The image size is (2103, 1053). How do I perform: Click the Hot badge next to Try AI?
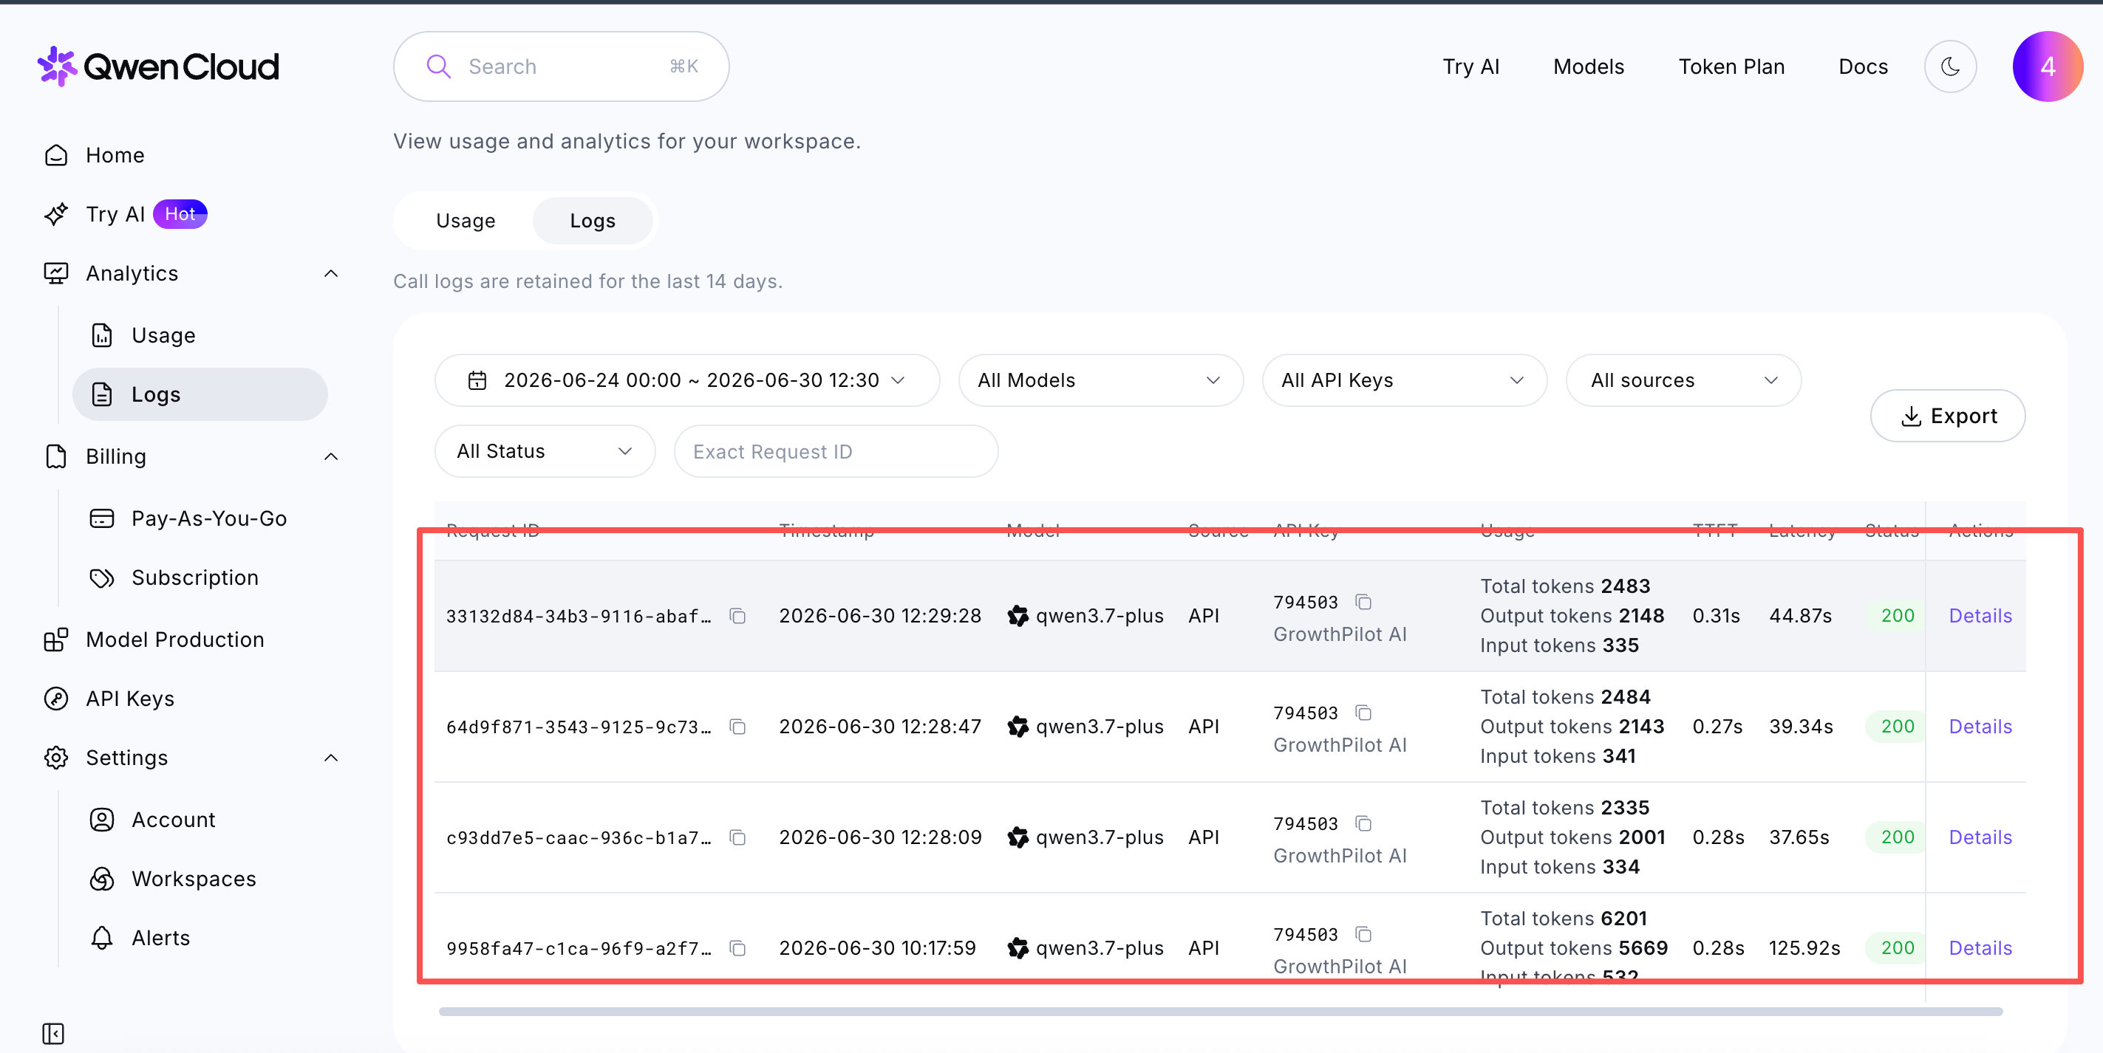tap(180, 215)
